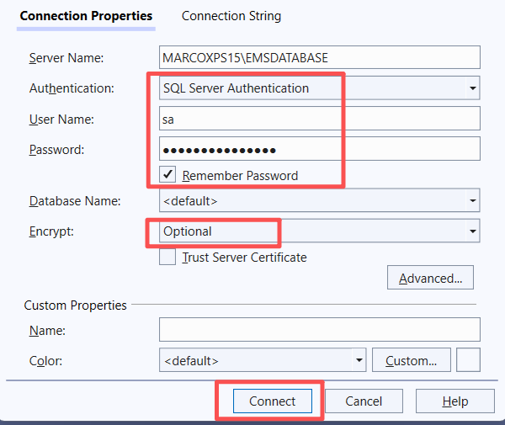505x425 pixels.
Task: Click the color preview swatch box
Action: point(468,360)
